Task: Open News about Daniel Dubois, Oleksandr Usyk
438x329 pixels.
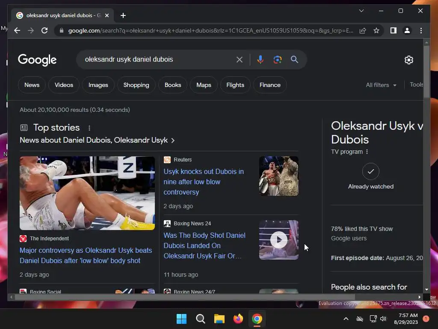Action: (x=97, y=140)
